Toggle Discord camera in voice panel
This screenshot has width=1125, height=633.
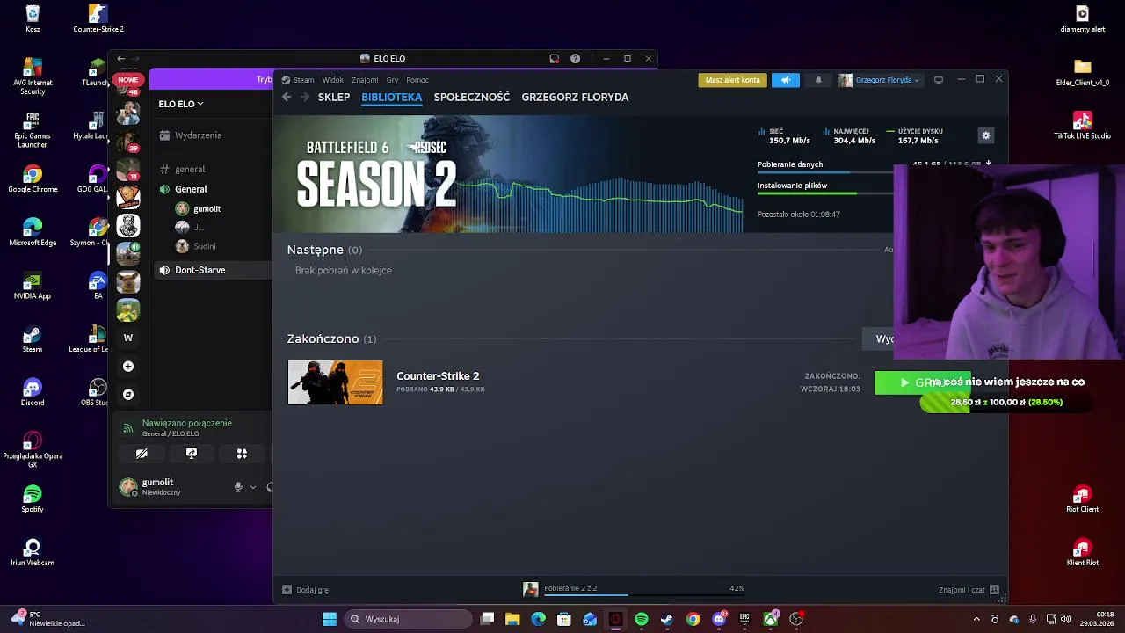pos(142,454)
